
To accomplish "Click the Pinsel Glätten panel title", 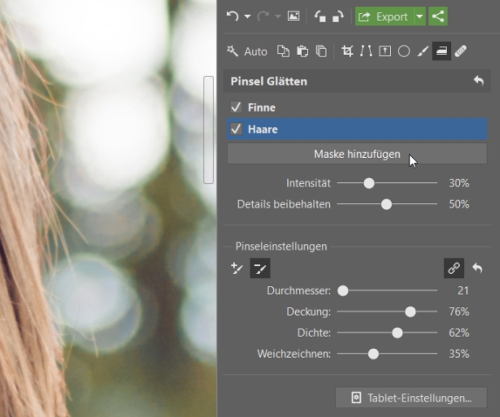I will coord(269,81).
